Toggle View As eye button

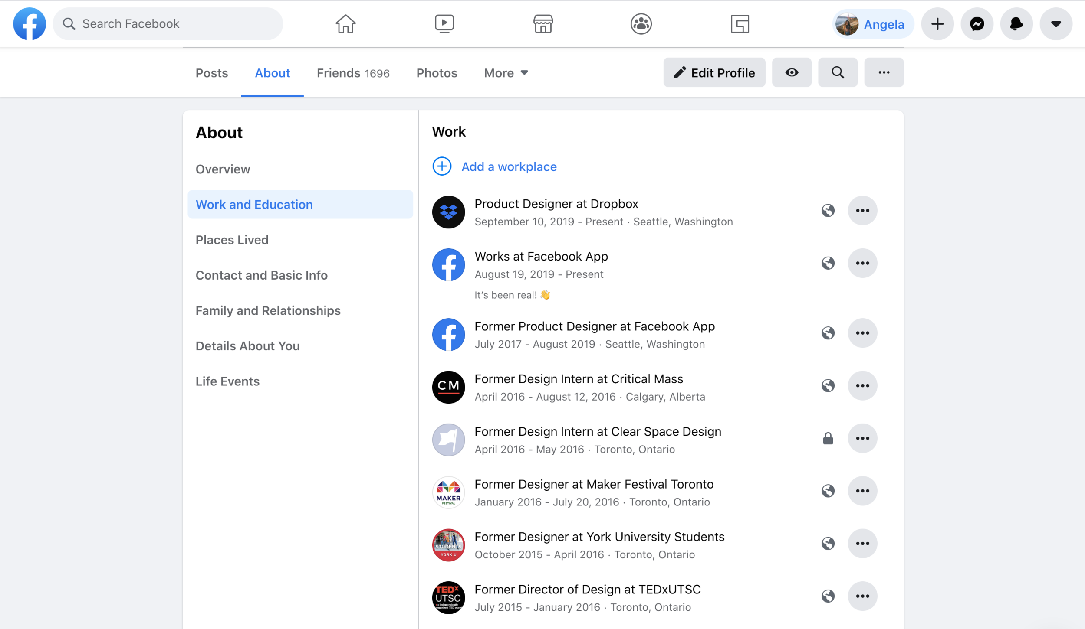click(x=792, y=72)
